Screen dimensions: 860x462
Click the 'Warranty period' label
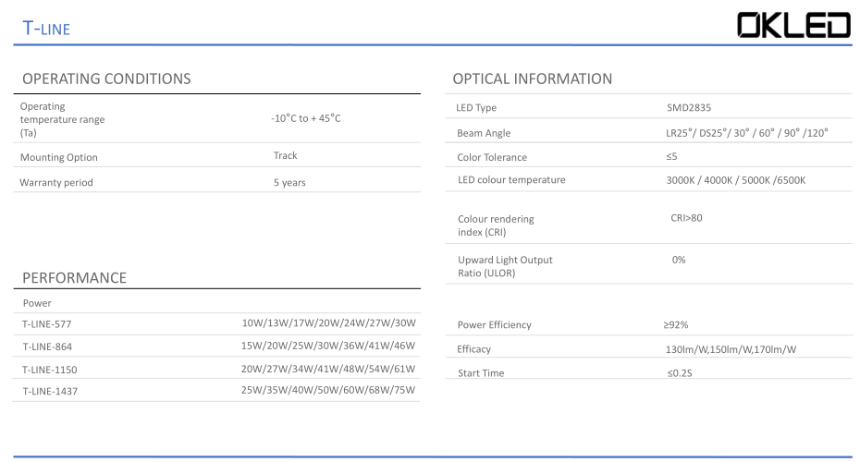(55, 183)
